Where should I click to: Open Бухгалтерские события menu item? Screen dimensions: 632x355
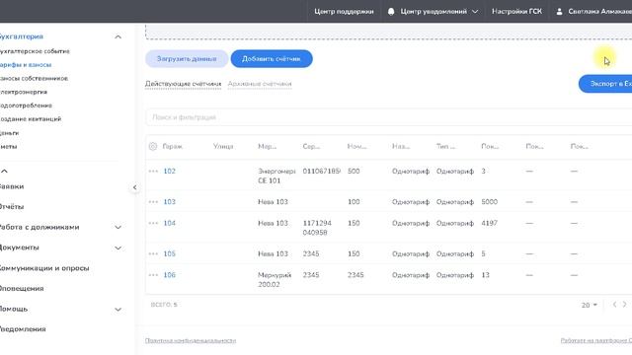coord(35,51)
